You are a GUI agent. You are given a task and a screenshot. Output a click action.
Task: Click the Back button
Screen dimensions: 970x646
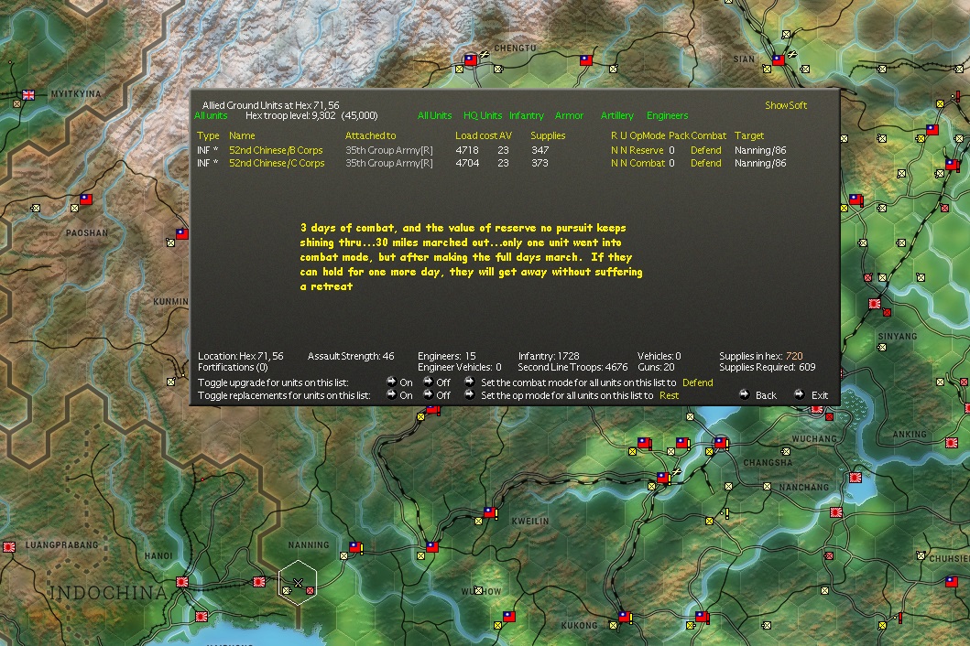(x=766, y=395)
